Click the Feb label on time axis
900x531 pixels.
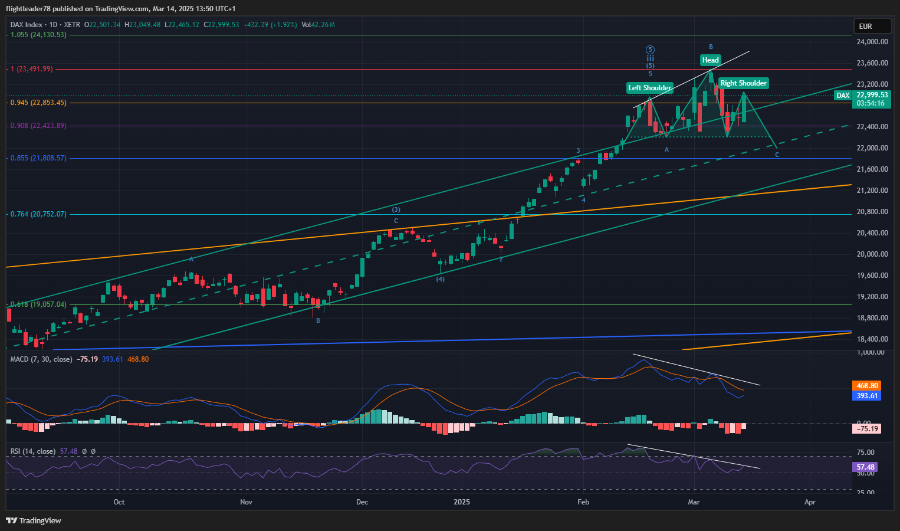coord(583,502)
